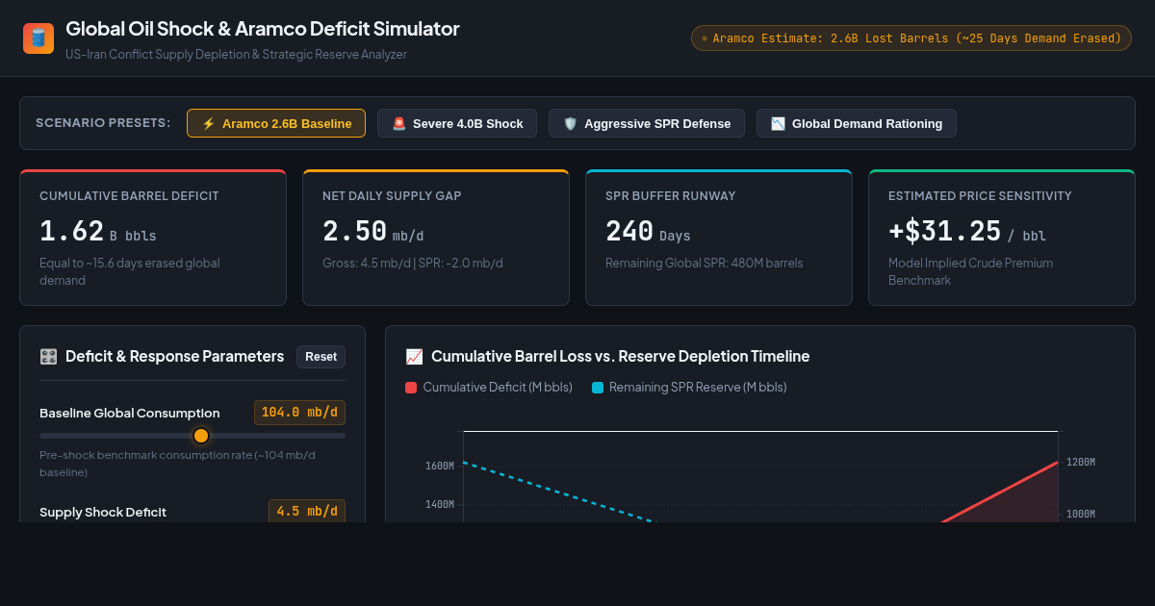
Task: Click the Gross 4.5 mb/d SPR breakdown text
Action: (x=413, y=264)
